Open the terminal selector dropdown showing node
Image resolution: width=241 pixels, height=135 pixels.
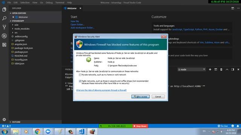(x=191, y=69)
